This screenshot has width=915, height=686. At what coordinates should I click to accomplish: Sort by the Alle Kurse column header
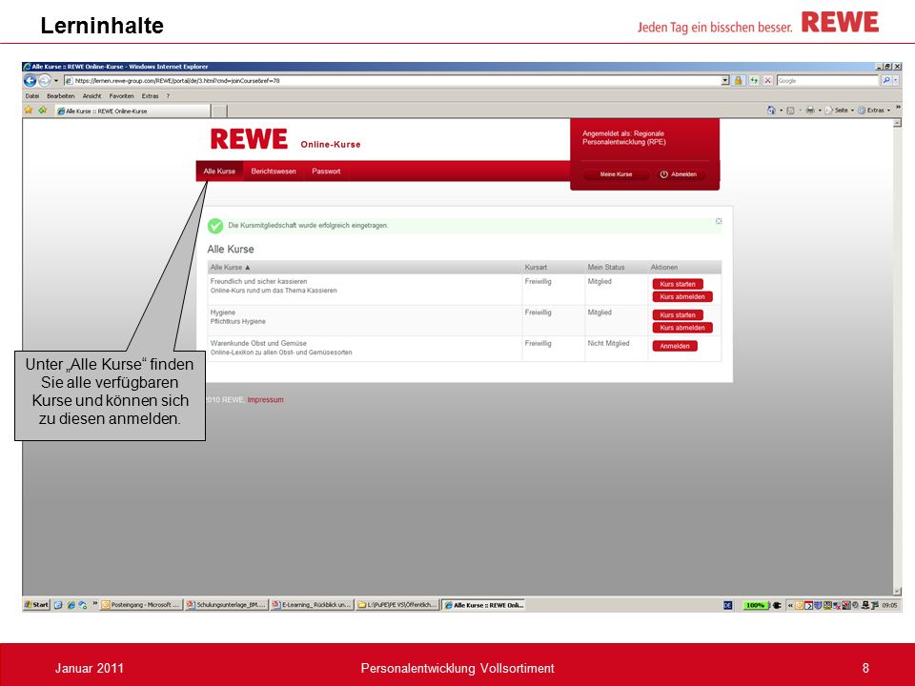(x=230, y=267)
